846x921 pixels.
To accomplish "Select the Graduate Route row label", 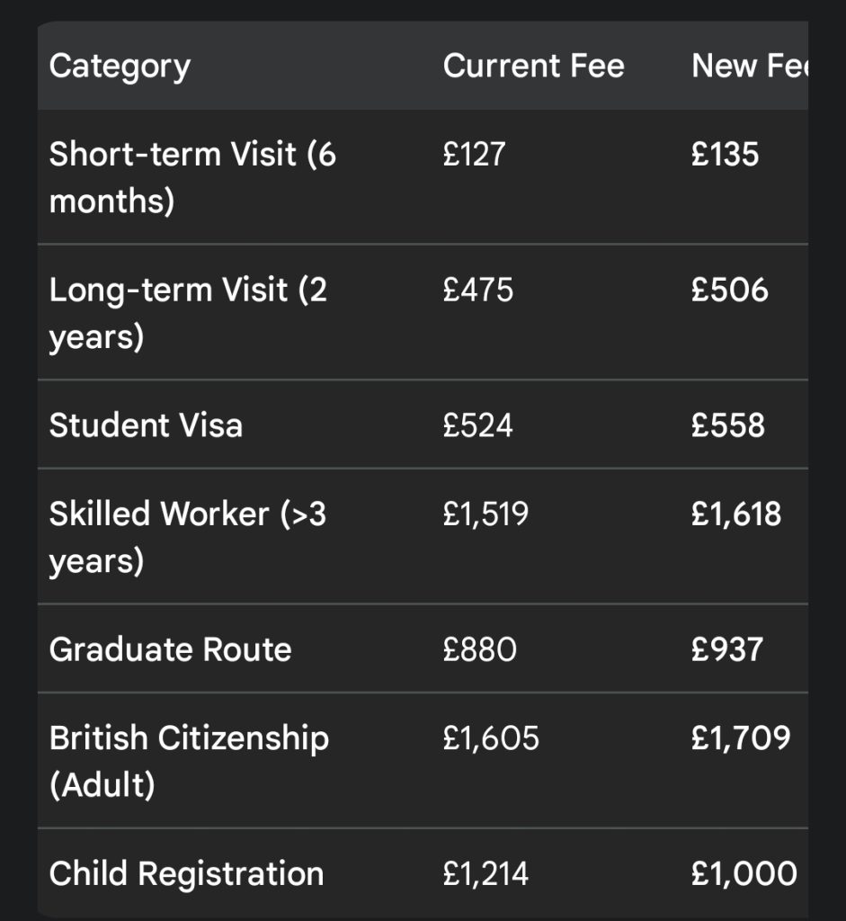I will coord(170,649).
